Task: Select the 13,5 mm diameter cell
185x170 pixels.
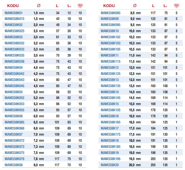Action: point(135,86)
